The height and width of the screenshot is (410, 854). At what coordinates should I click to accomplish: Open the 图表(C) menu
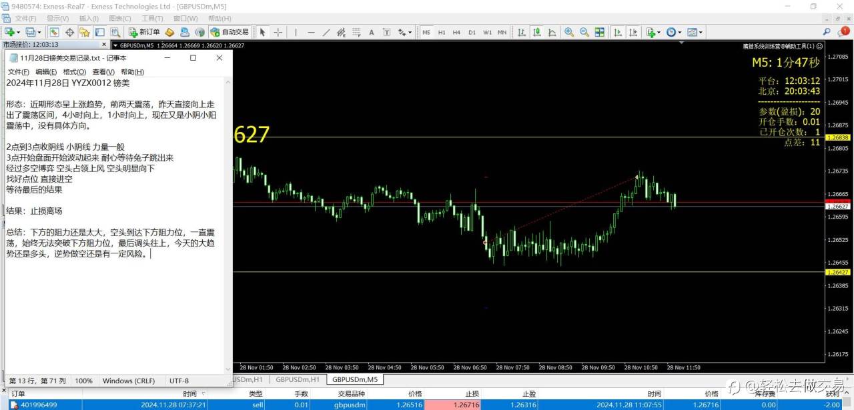coord(120,19)
